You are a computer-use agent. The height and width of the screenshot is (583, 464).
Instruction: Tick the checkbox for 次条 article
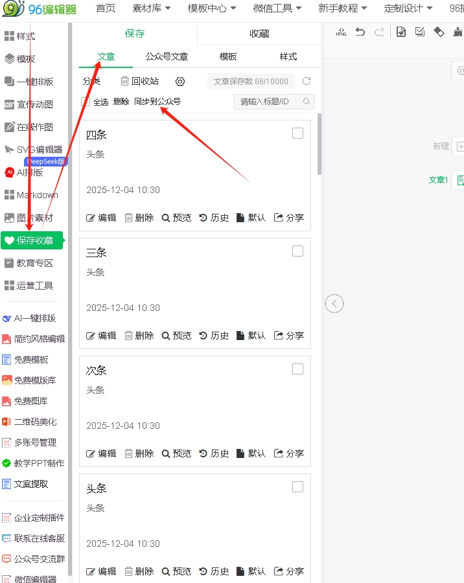(297, 369)
